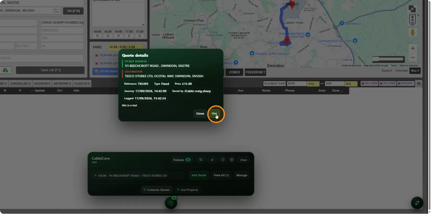Viewport: 431px width, 214px height.
Task: Open CabbiCore Features 27 button
Action: 182,160
